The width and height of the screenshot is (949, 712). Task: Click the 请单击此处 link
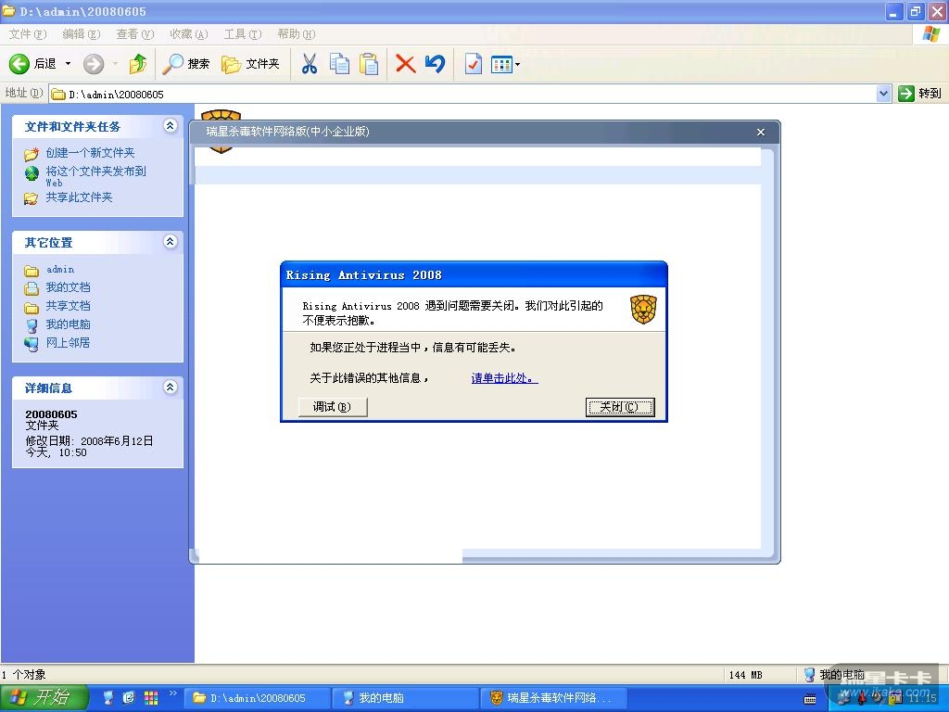tap(504, 378)
